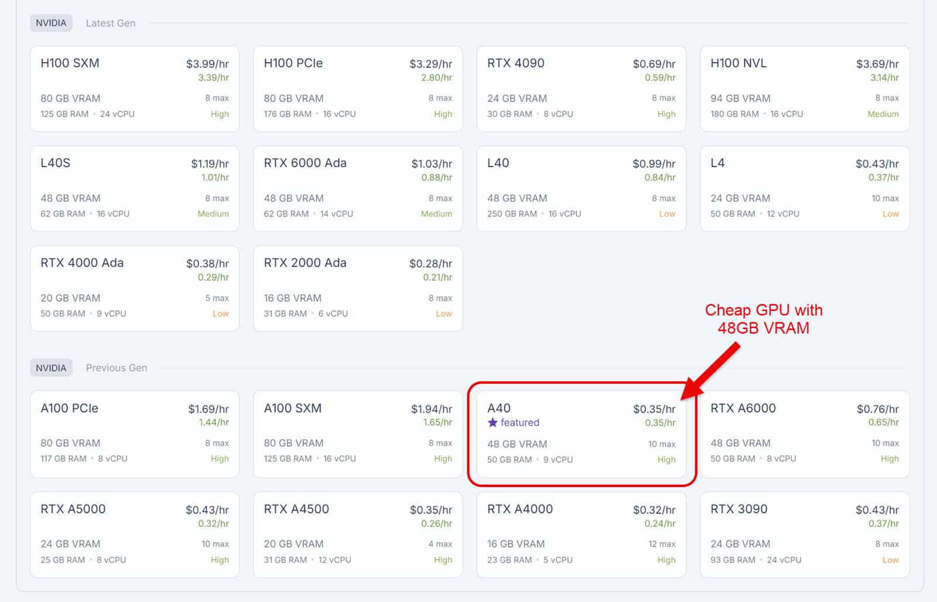Click the Latest Gen section label
Viewport: 937px width, 602px height.
(x=111, y=23)
